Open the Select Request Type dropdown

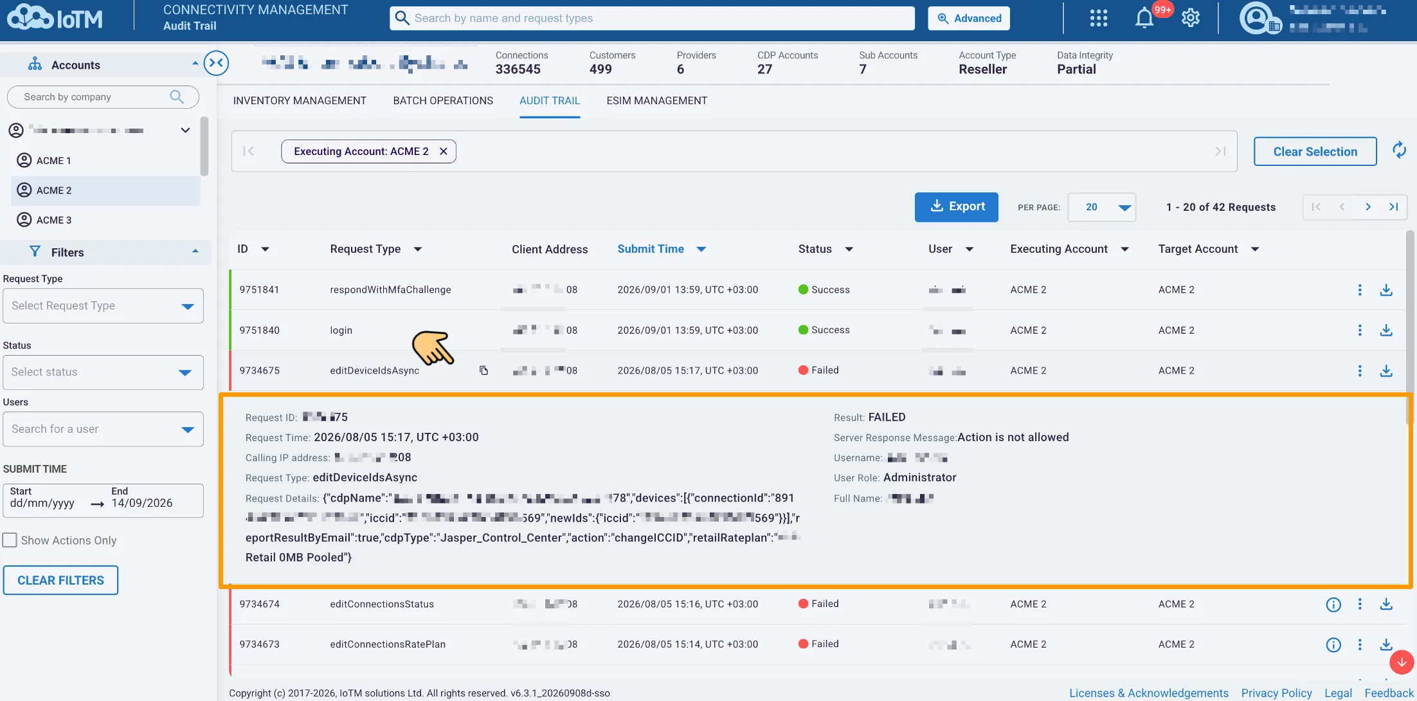point(103,305)
